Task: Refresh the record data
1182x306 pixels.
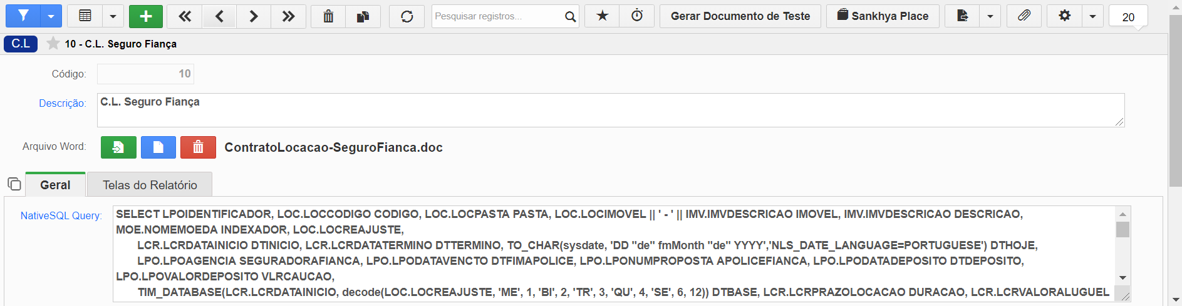Action: [407, 16]
